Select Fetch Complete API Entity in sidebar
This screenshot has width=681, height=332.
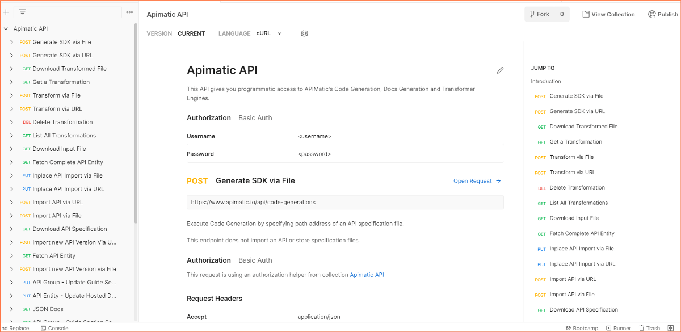(68, 162)
